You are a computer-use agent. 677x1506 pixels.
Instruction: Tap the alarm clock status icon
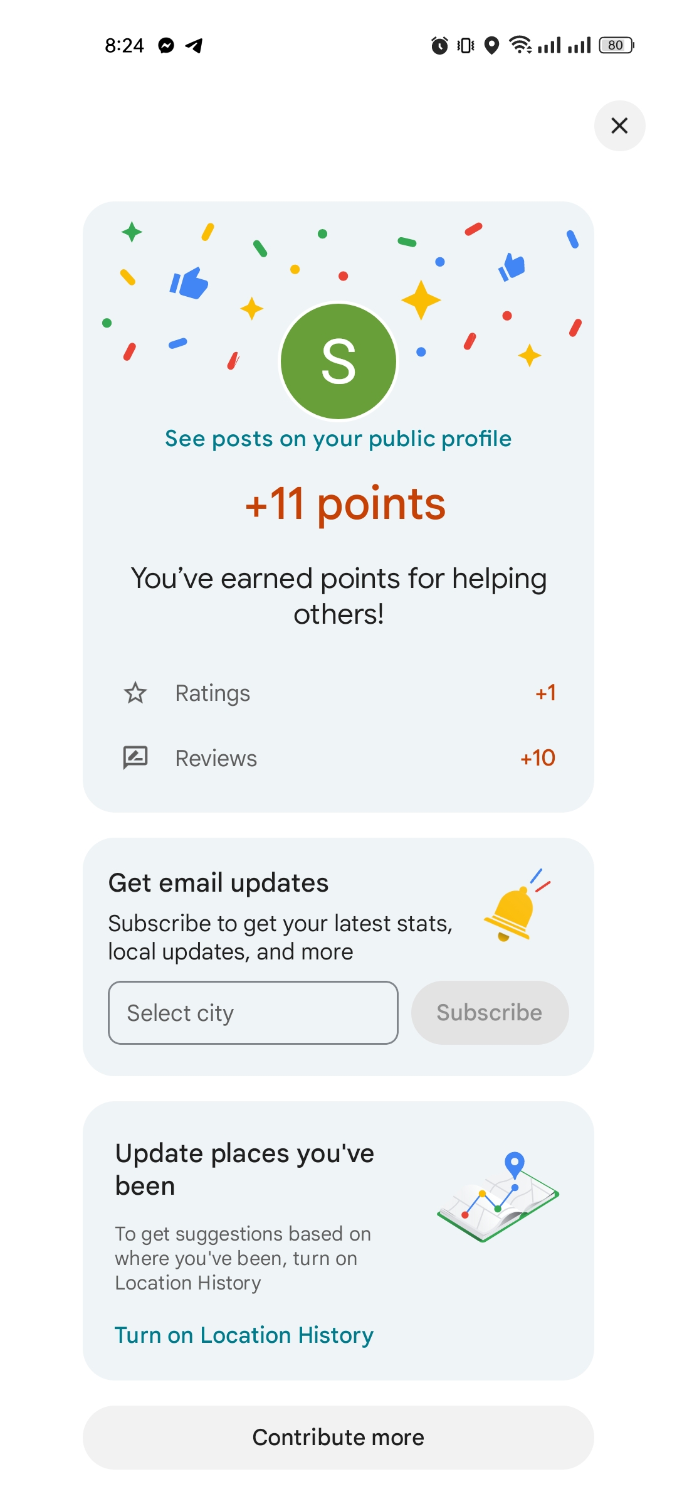439,45
